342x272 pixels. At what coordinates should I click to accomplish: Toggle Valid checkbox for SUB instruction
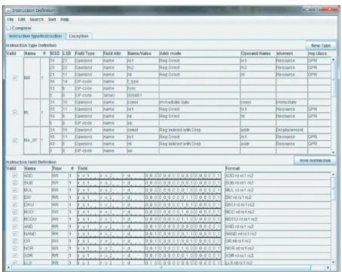(x=15, y=183)
